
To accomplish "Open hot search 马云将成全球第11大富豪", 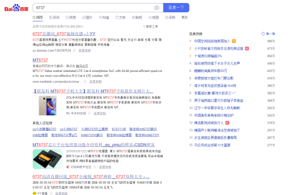I will click(x=213, y=145).
